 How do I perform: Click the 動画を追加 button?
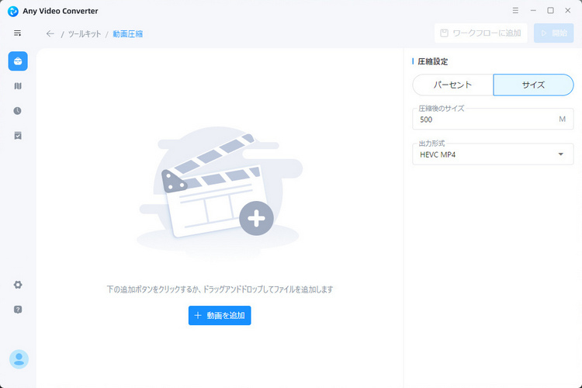pyautogui.click(x=220, y=315)
